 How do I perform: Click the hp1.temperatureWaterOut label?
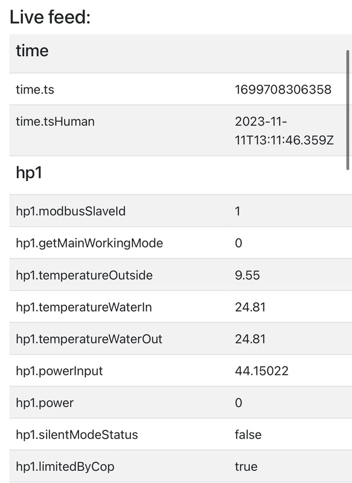[89, 339]
